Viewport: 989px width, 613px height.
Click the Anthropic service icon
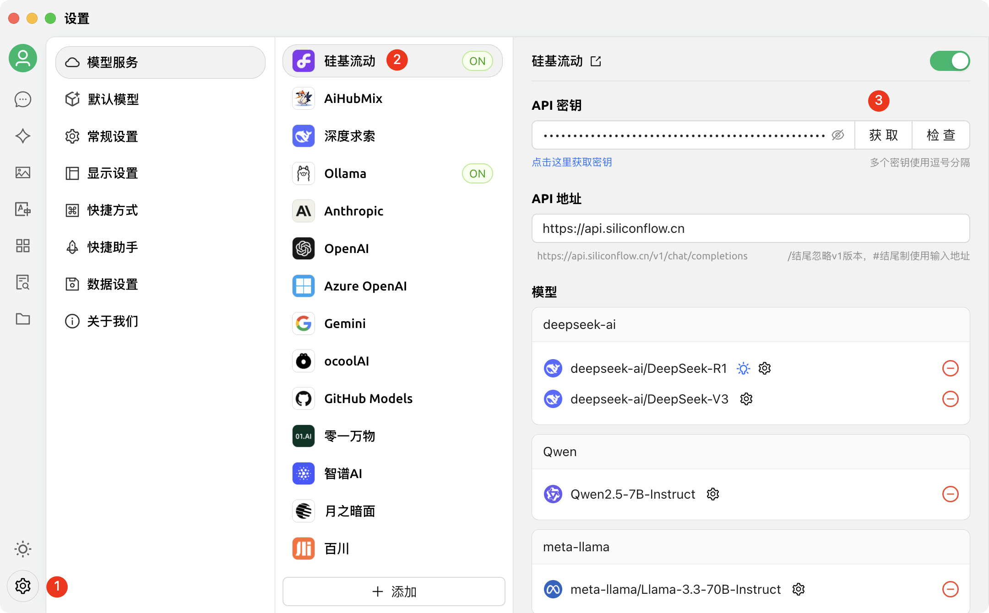303,210
